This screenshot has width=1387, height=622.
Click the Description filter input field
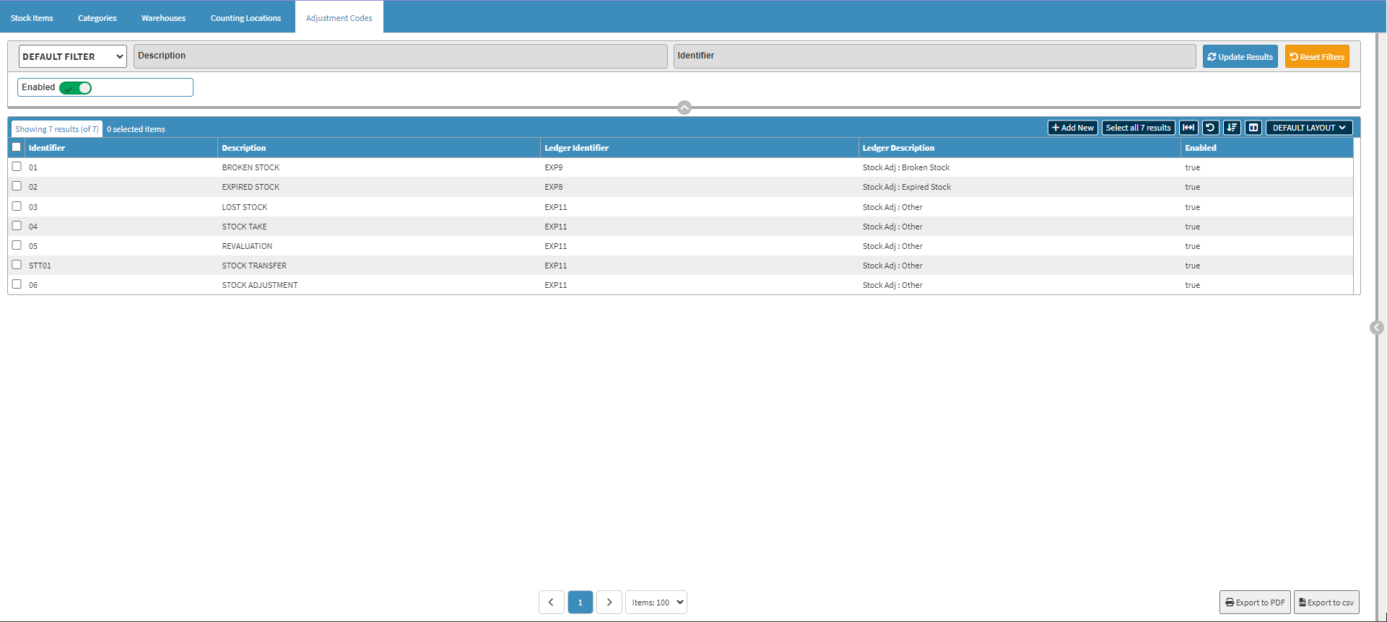(x=400, y=56)
